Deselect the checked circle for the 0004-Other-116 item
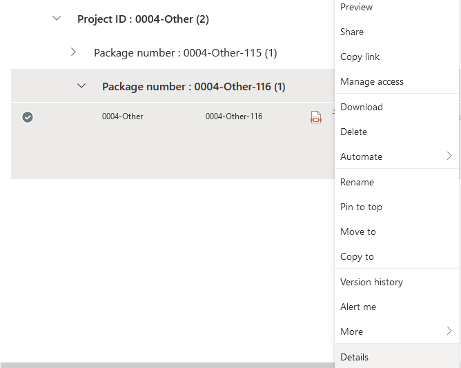This screenshot has width=461, height=368. click(x=28, y=117)
